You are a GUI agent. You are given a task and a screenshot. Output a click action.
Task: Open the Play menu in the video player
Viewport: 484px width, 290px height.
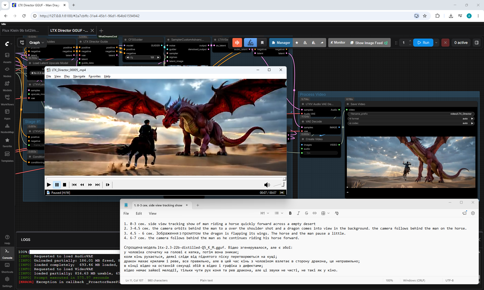(x=67, y=76)
